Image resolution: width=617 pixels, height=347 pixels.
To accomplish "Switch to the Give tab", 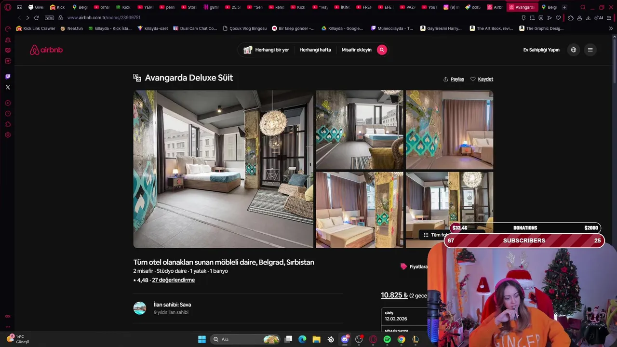I will pyautogui.click(x=36, y=7).
